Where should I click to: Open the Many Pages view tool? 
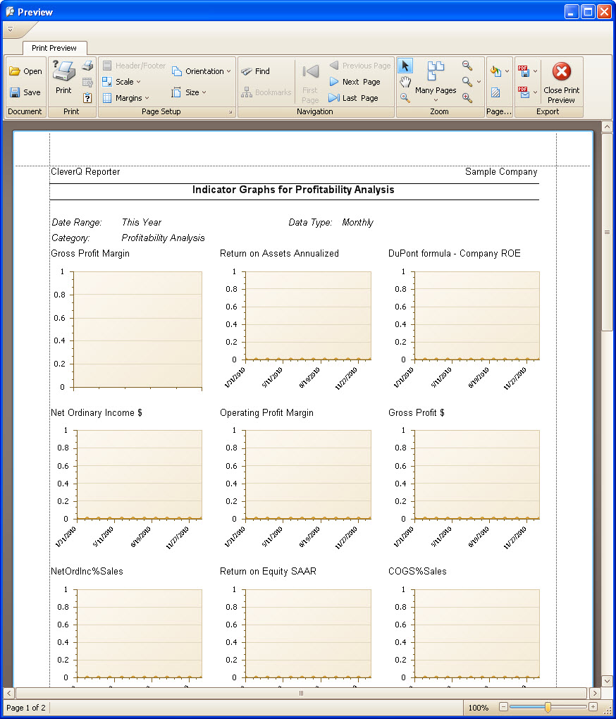pyautogui.click(x=436, y=78)
